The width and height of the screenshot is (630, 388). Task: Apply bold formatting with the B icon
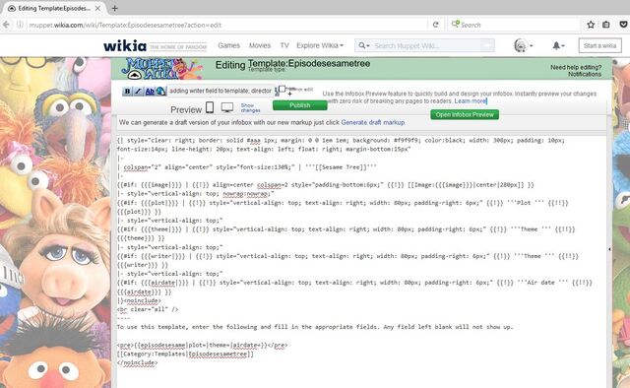tap(127, 92)
